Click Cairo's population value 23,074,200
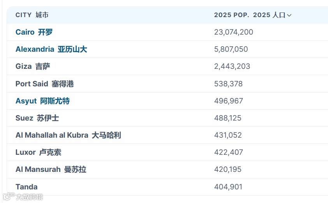This screenshot has height=203, width=328. [x=233, y=32]
